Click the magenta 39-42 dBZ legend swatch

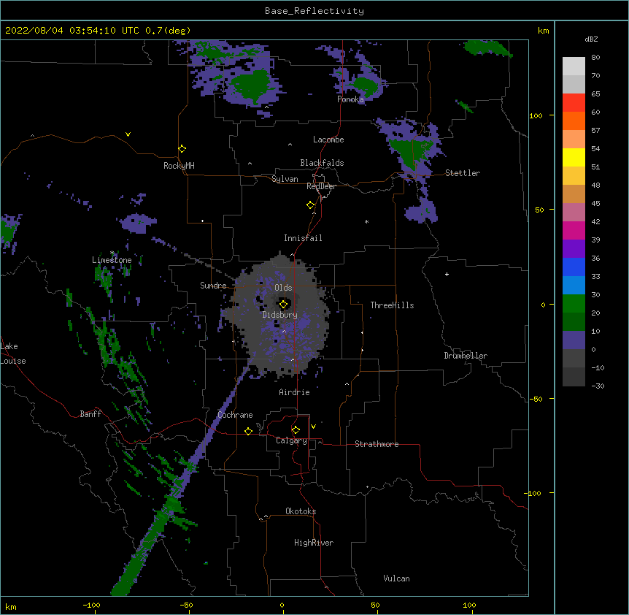[574, 231]
